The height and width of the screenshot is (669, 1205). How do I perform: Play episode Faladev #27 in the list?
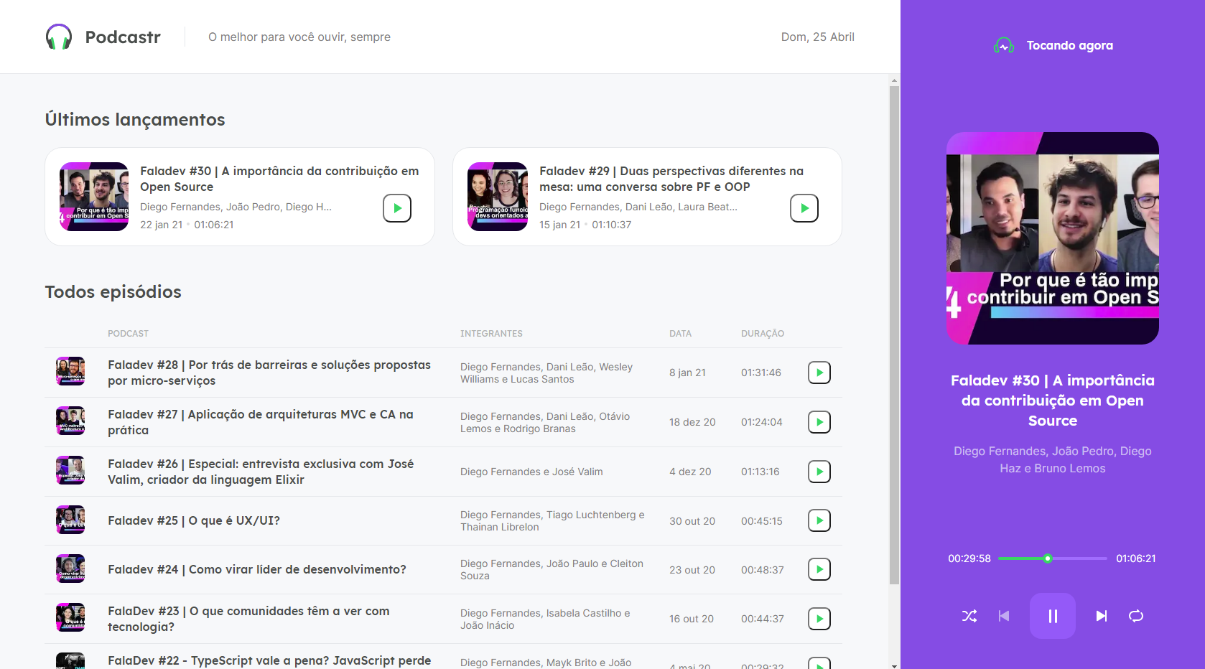click(x=819, y=422)
